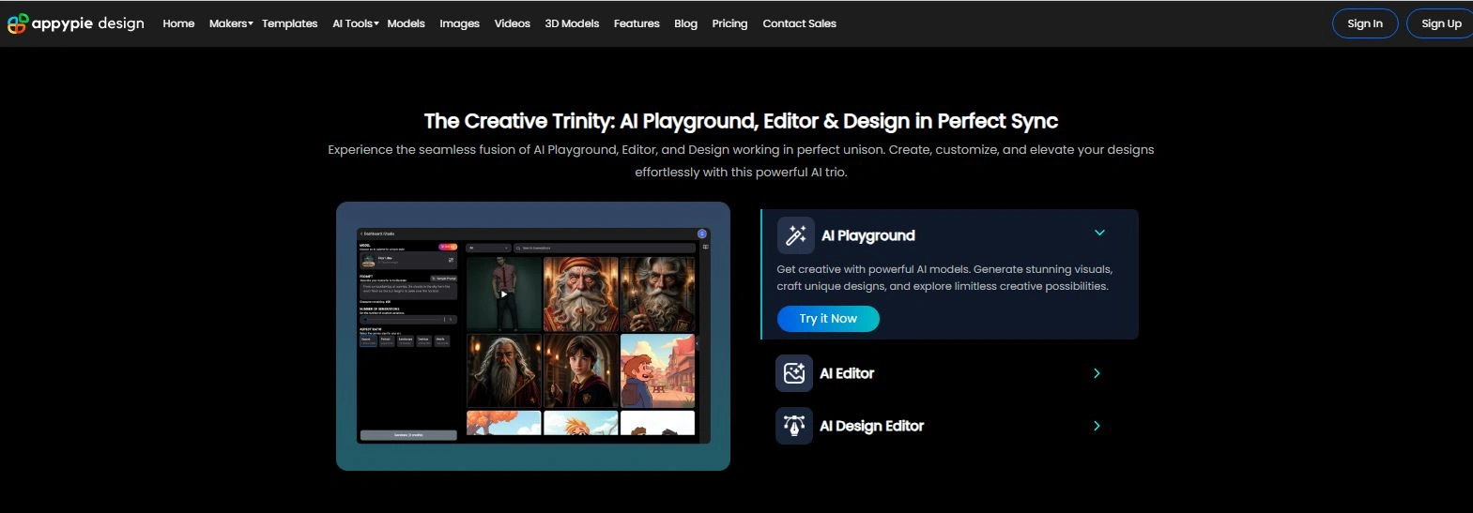Click the Sign Up button
1473x513 pixels.
point(1440,23)
